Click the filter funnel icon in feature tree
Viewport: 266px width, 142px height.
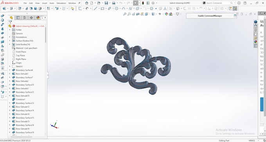point(10,22)
